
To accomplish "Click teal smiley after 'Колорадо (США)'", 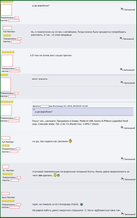I will (x=82, y=204).
